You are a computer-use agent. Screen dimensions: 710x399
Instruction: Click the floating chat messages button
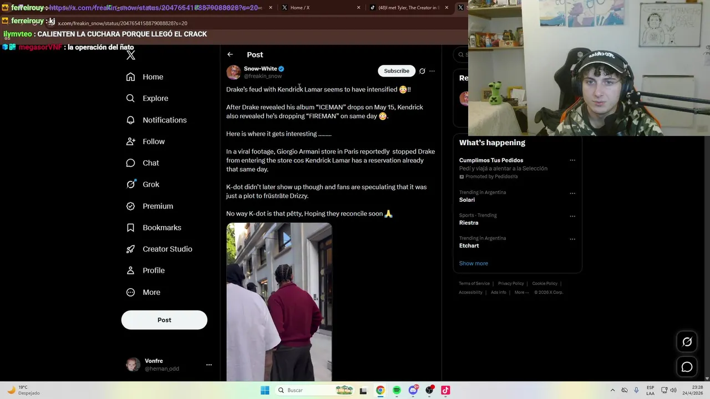coord(687,367)
